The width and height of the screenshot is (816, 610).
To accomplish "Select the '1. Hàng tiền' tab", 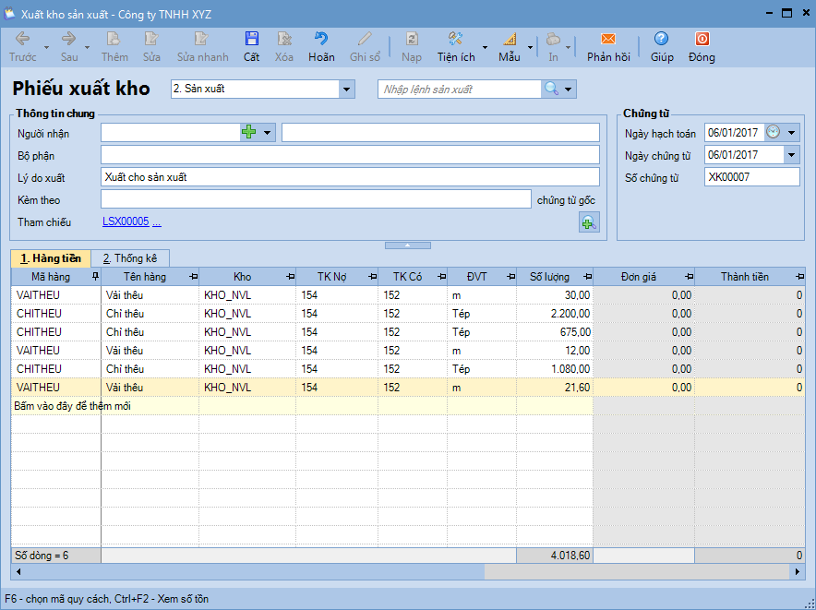I will click(x=51, y=258).
